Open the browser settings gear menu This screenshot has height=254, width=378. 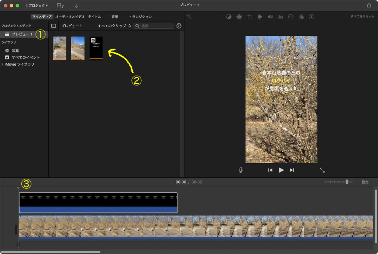179,26
